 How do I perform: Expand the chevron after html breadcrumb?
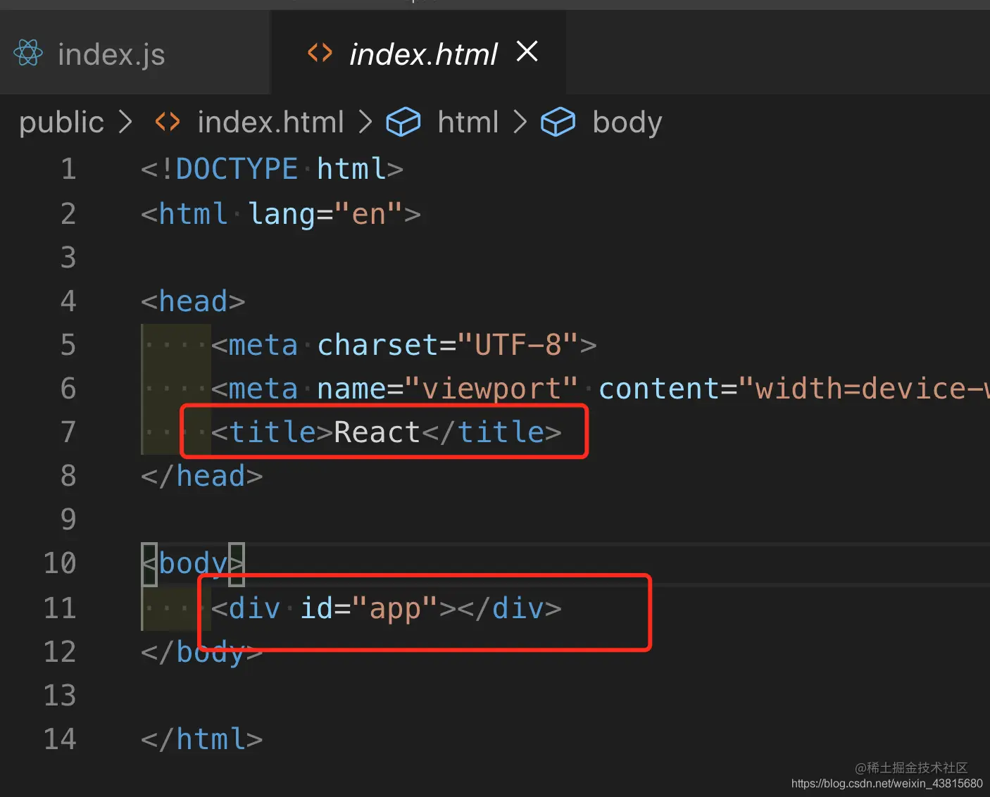pyautogui.click(x=520, y=122)
